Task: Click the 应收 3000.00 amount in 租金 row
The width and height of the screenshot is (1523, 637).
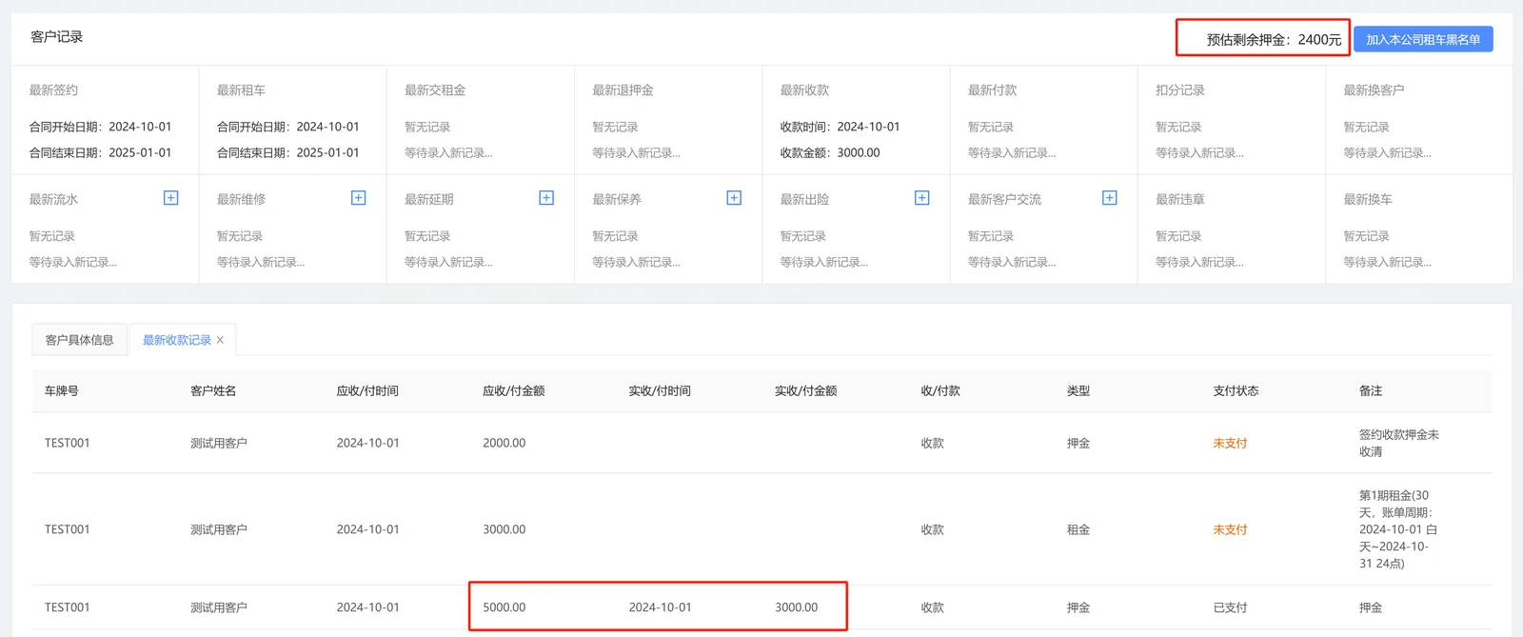Action: click(504, 529)
